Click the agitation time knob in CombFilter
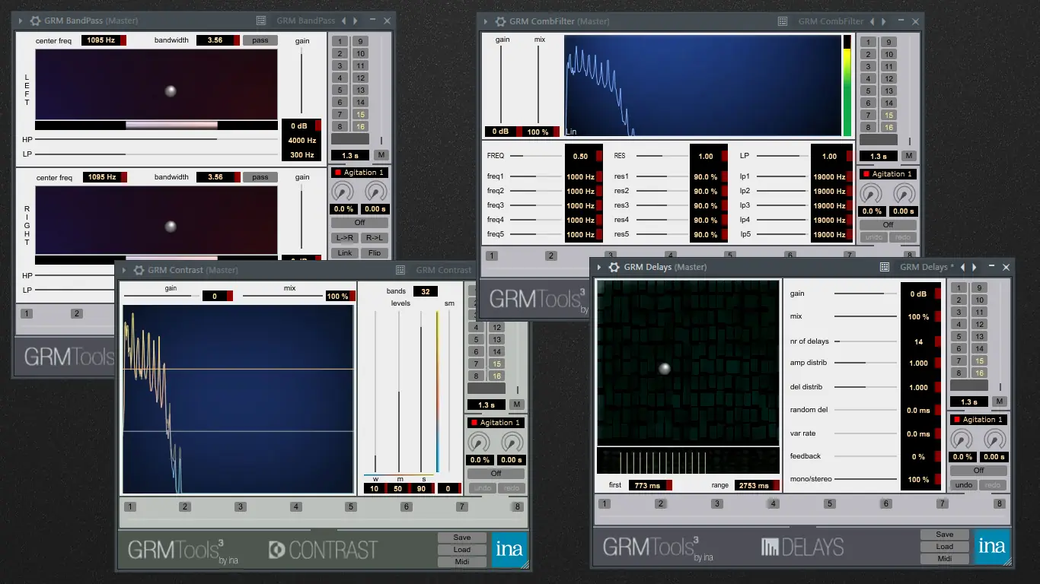The height and width of the screenshot is (584, 1040). [x=904, y=194]
